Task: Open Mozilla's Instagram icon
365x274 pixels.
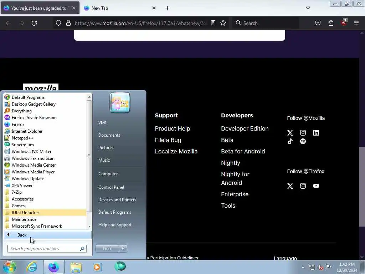Action: click(x=303, y=133)
